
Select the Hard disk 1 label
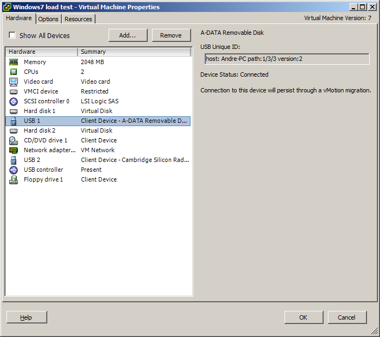pyautogui.click(x=40, y=111)
